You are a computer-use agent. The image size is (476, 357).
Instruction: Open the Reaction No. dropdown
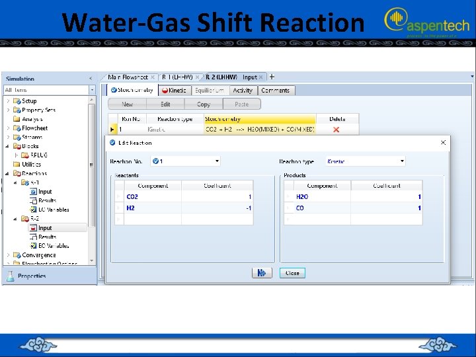[x=217, y=161]
